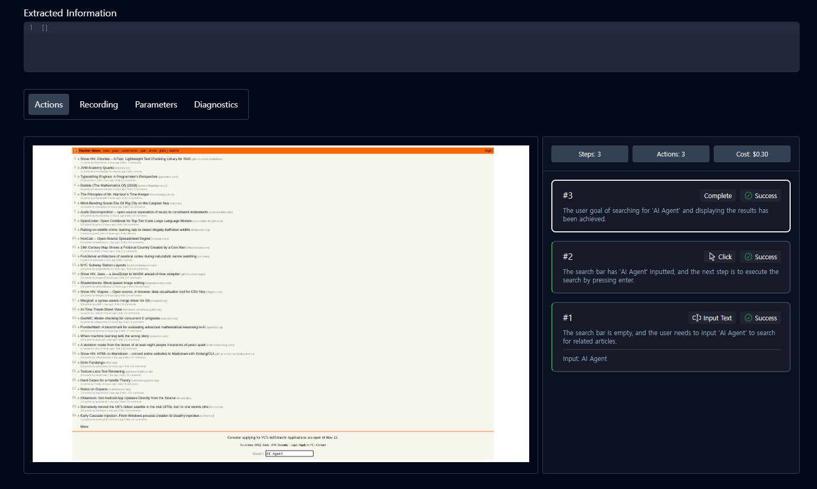This screenshot has width=817, height=489.
Task: Click the step number label #3
Action: coord(568,195)
